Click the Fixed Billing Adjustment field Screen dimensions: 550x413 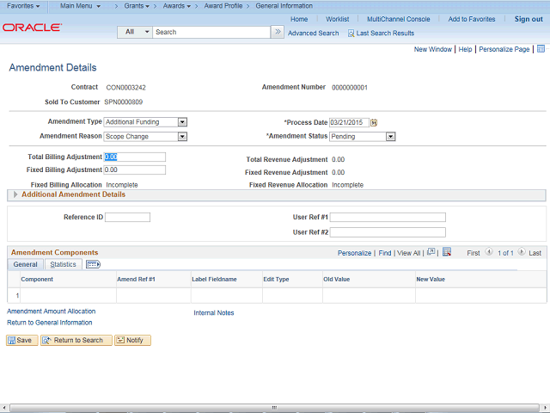(134, 170)
